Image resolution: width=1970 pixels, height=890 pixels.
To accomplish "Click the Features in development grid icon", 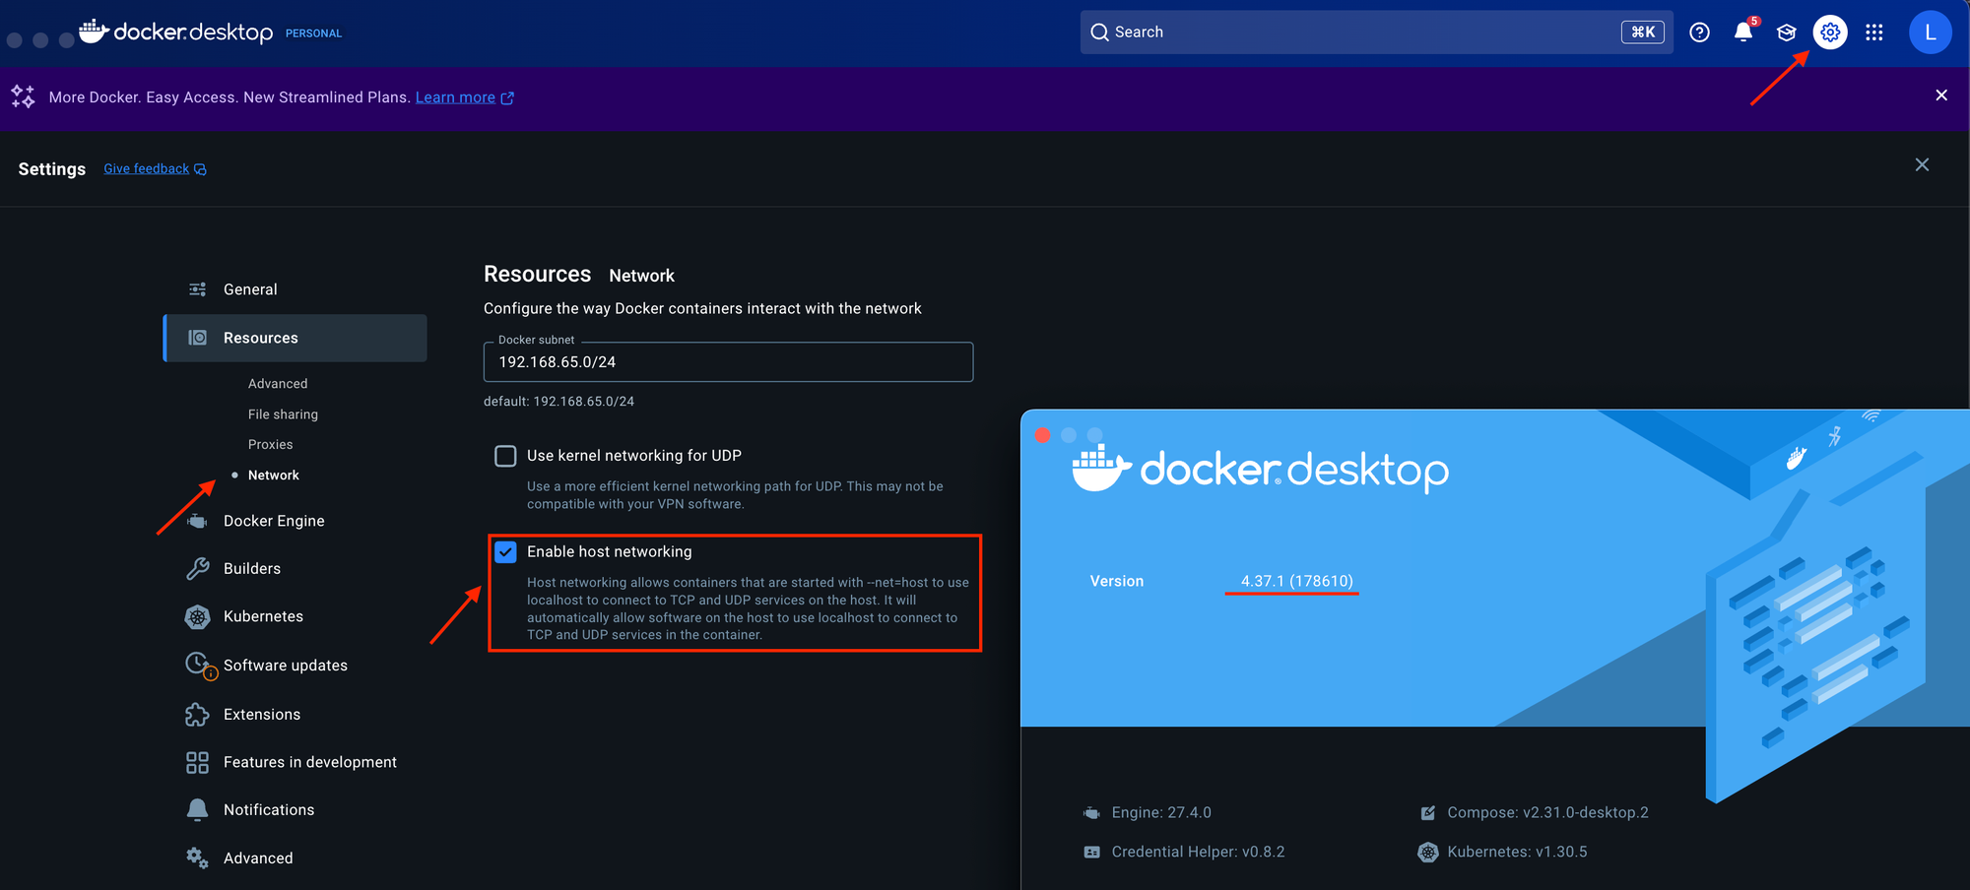I will 198,762.
